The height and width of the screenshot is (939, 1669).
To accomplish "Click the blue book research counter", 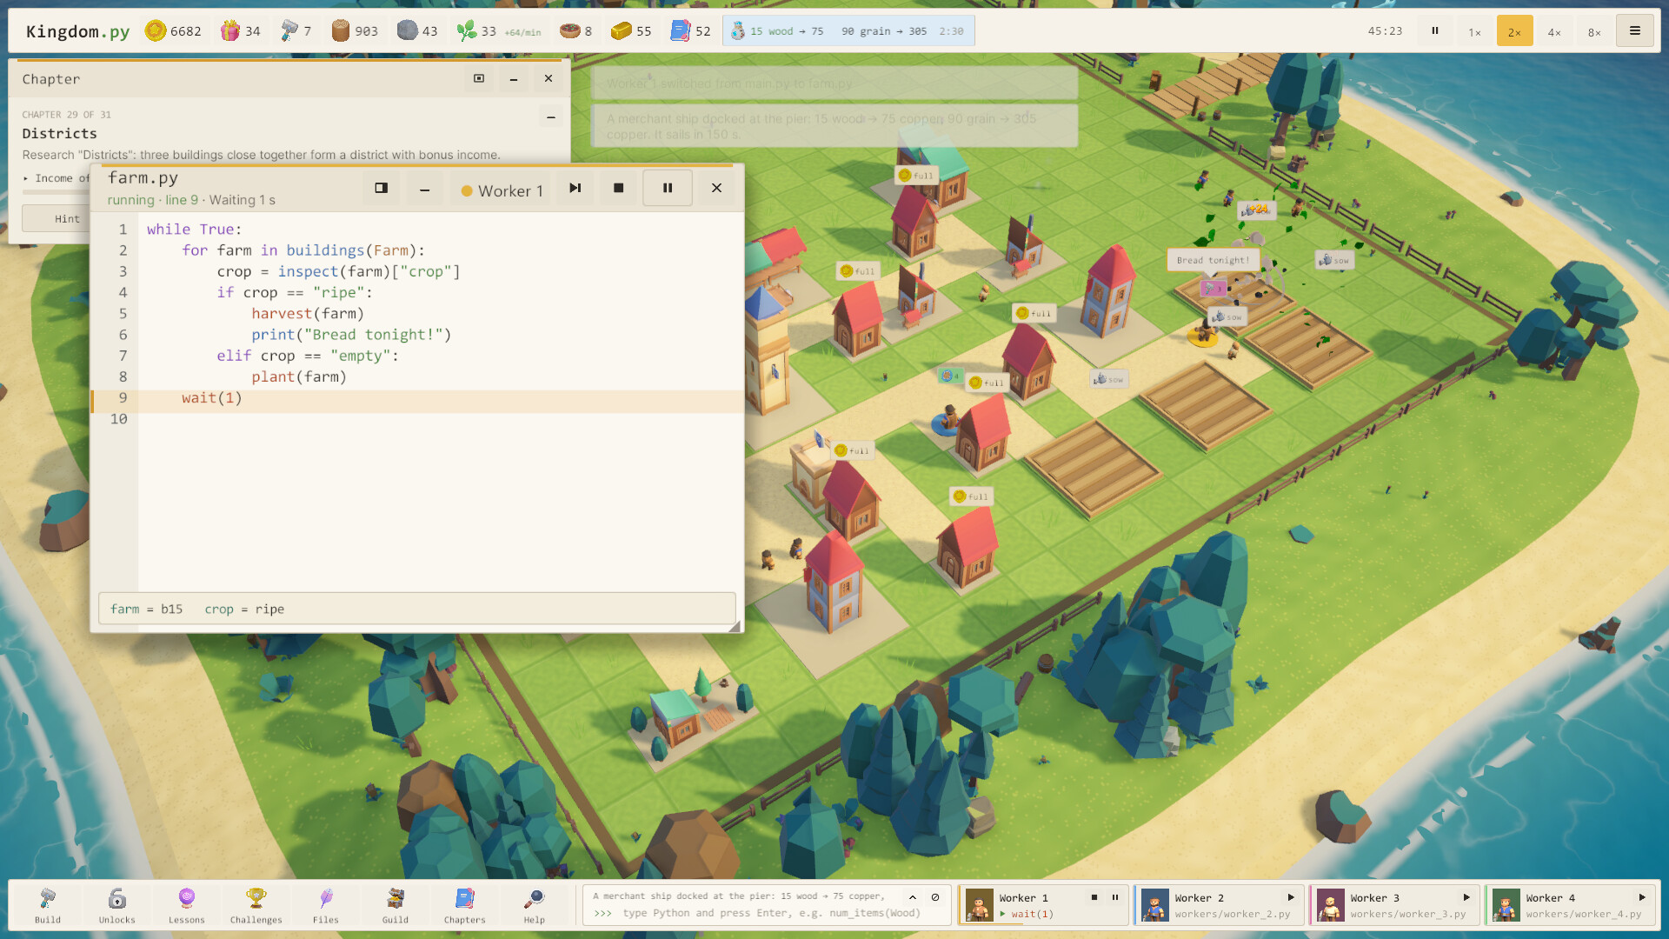I will [x=691, y=31].
